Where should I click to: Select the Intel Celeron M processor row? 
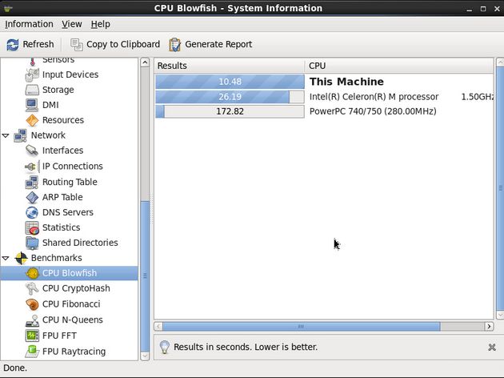pos(324,97)
